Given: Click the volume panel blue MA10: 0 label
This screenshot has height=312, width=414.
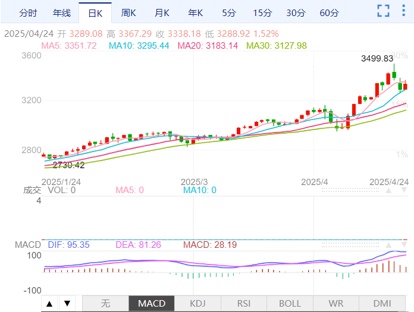Looking at the screenshot, I should (200, 190).
